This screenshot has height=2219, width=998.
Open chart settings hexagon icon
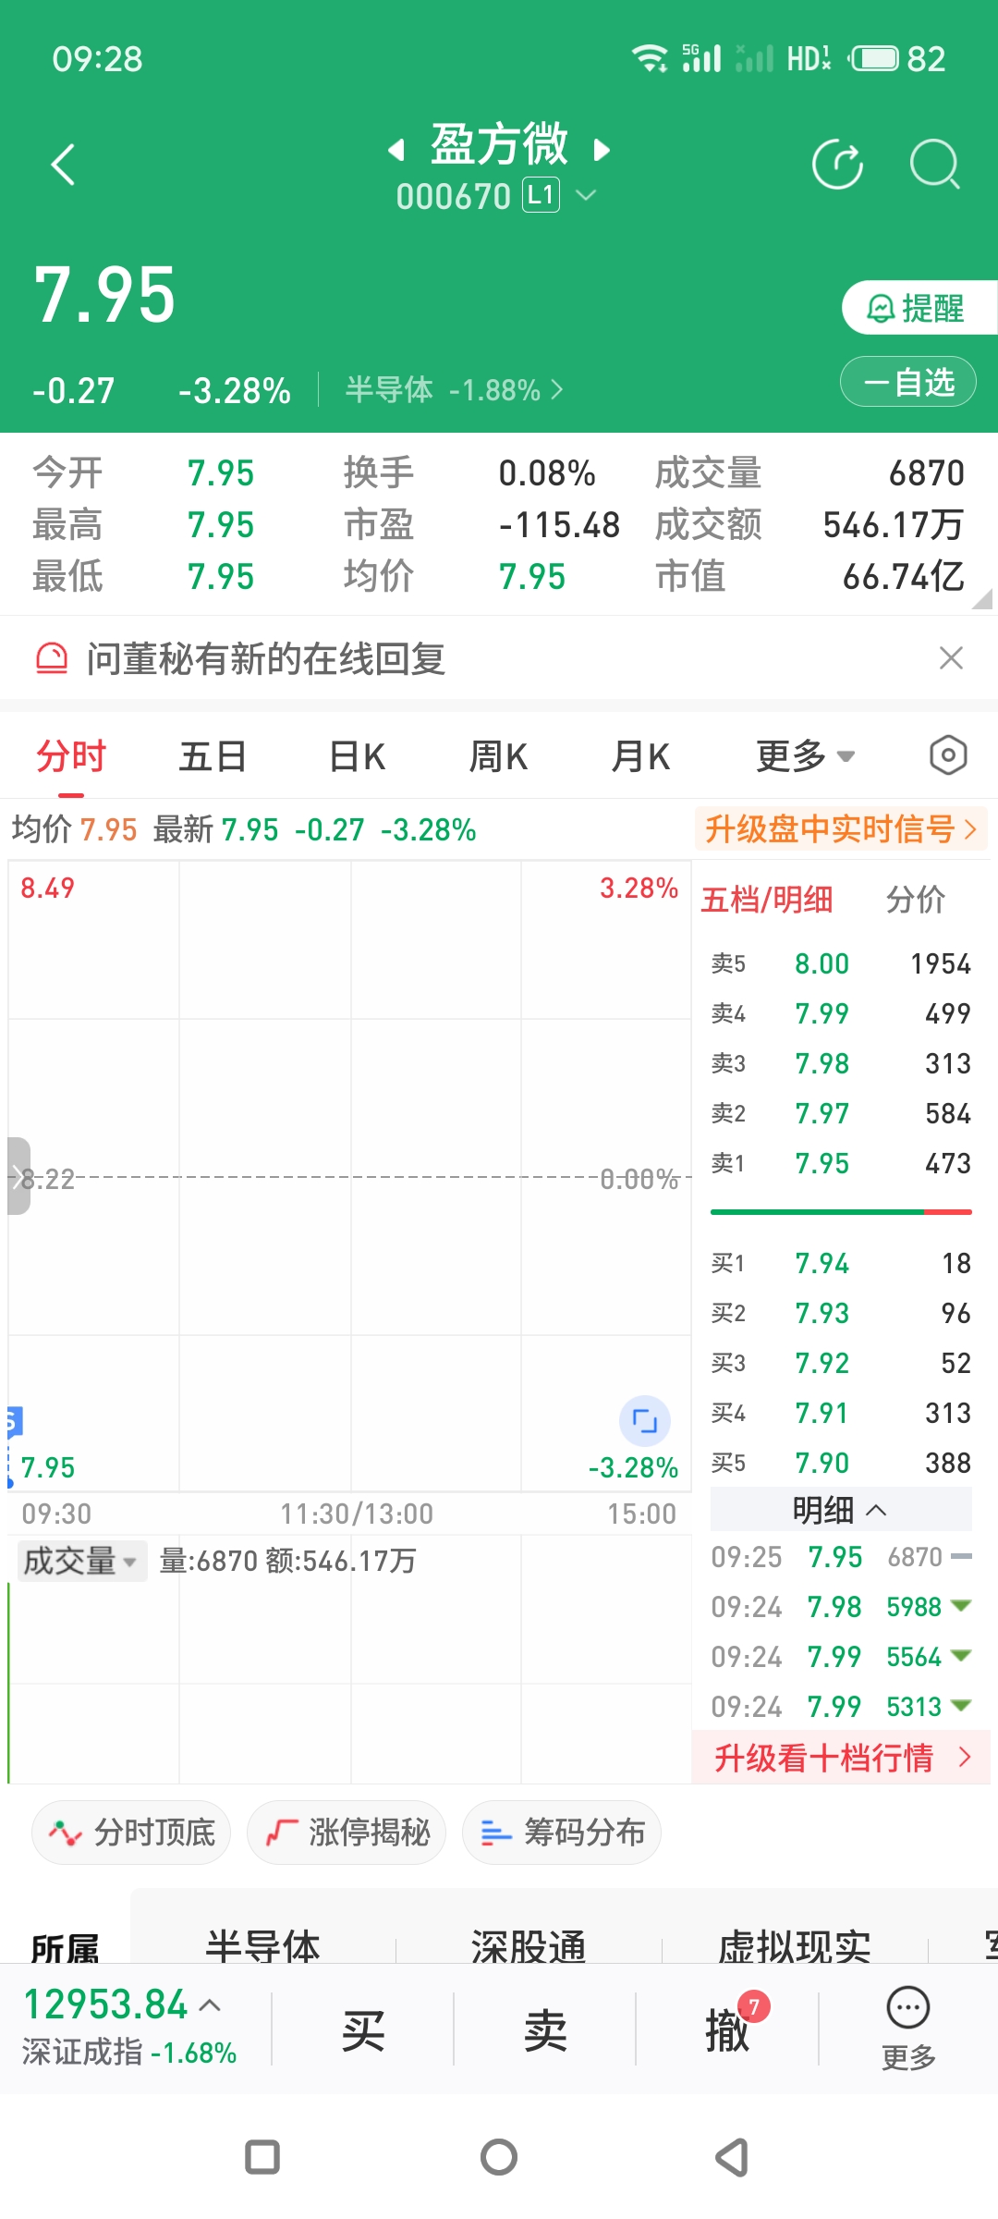point(948,755)
